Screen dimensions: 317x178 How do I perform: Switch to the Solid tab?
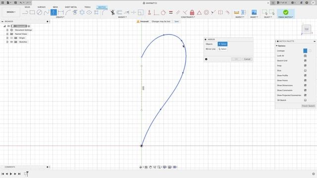[27, 7]
